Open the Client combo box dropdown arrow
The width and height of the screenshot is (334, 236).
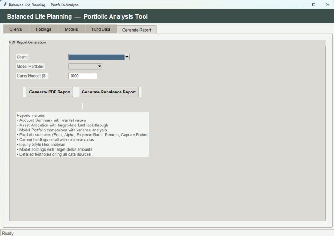click(x=127, y=57)
